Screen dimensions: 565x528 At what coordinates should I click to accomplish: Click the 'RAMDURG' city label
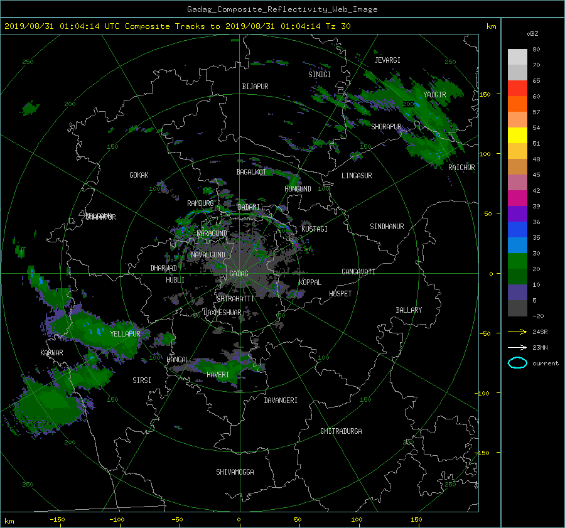coord(200,203)
